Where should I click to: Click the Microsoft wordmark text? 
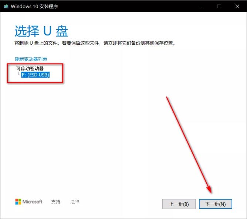click(33, 202)
